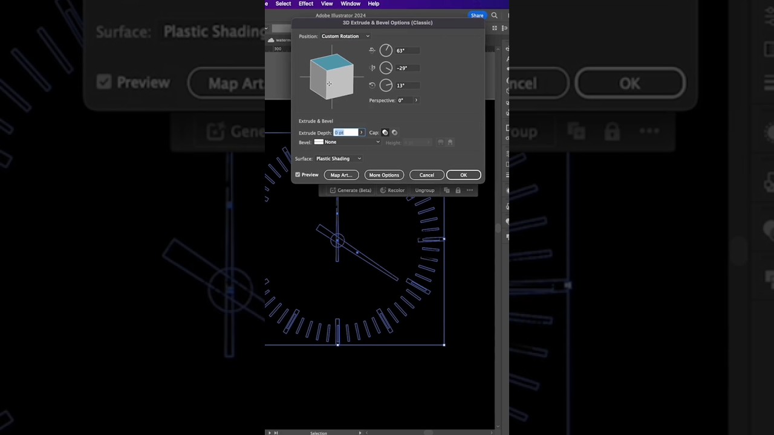Expand the Extrude Depth slider arrow
The width and height of the screenshot is (774, 435).
(362, 132)
